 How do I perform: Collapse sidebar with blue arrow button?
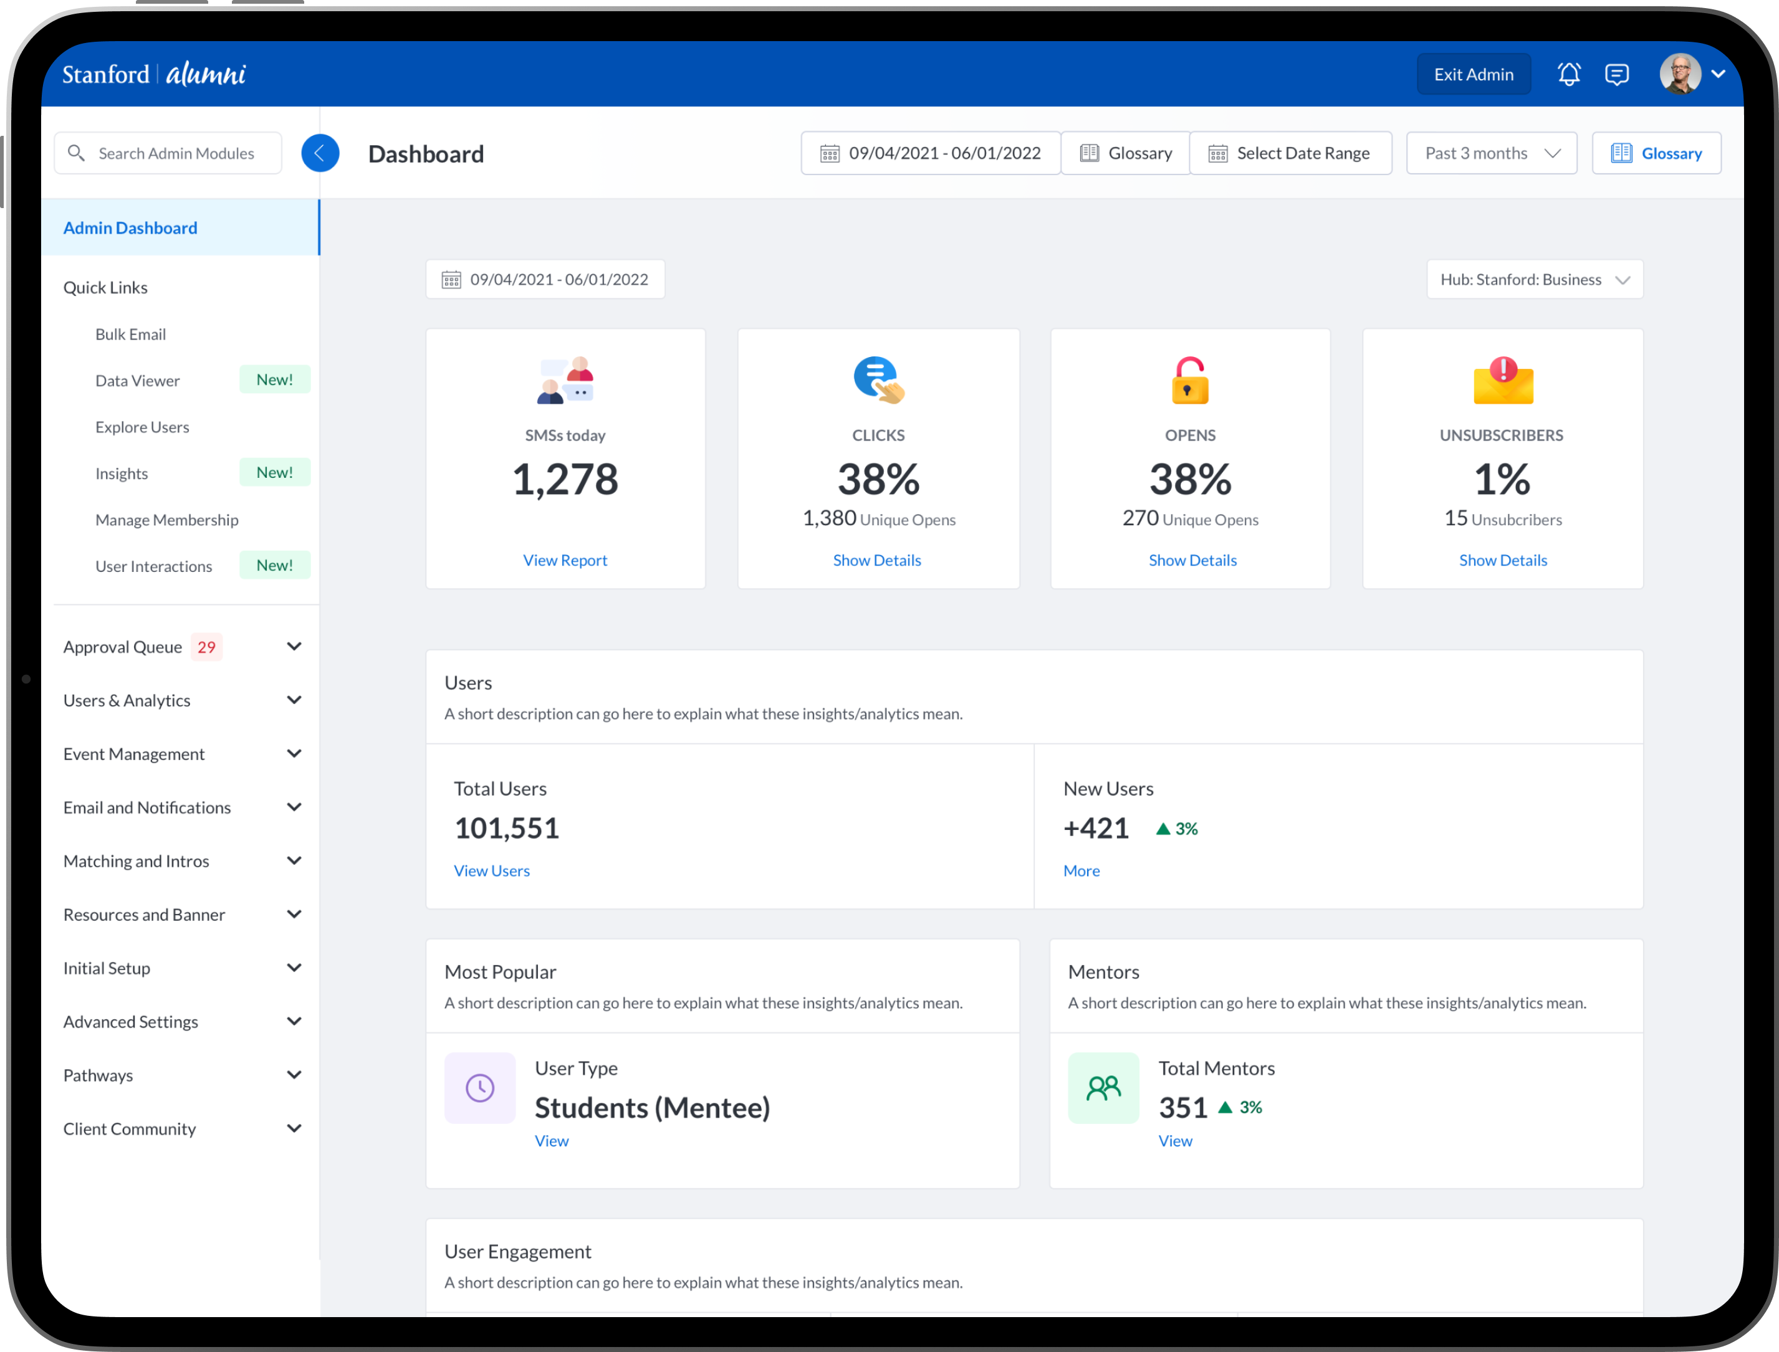[x=320, y=153]
